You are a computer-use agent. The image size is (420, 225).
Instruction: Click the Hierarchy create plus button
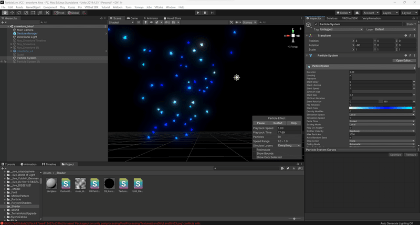(x=3, y=23)
